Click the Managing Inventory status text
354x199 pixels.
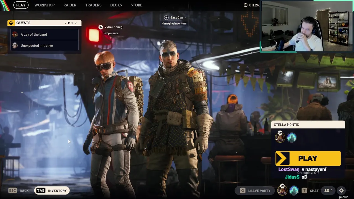[x=174, y=23]
